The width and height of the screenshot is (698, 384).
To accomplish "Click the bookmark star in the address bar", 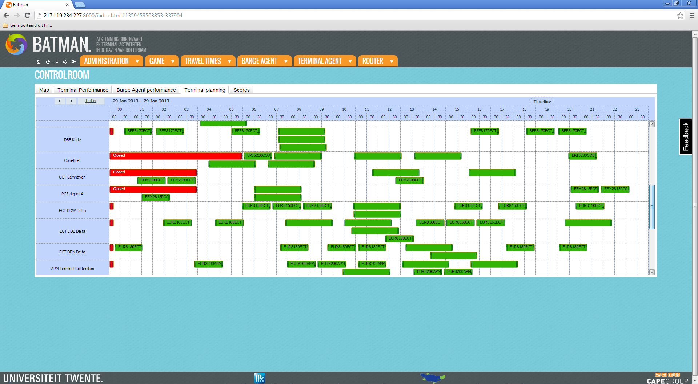I will click(680, 16).
